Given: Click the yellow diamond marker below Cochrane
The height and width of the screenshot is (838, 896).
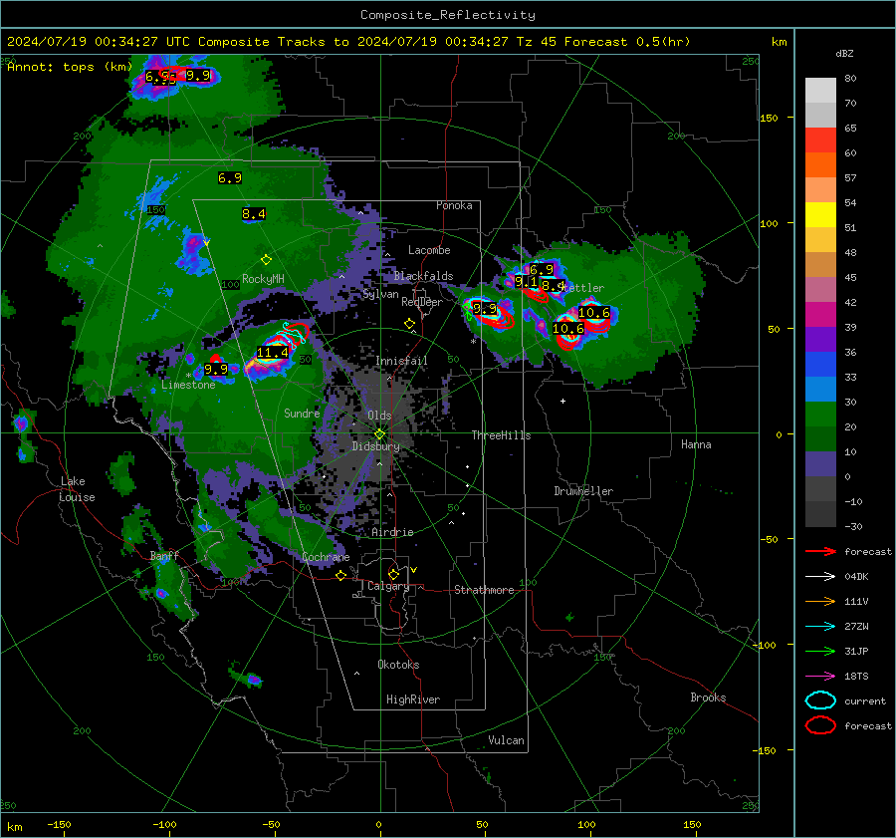Looking at the screenshot, I should tap(341, 576).
